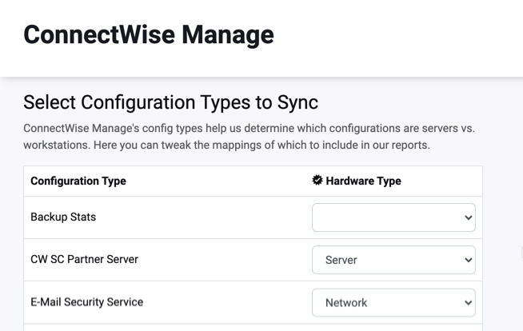The height and width of the screenshot is (331, 523).
Task: Click the partially visible row below E-Mail Security Service
Action: [x=253, y=327]
